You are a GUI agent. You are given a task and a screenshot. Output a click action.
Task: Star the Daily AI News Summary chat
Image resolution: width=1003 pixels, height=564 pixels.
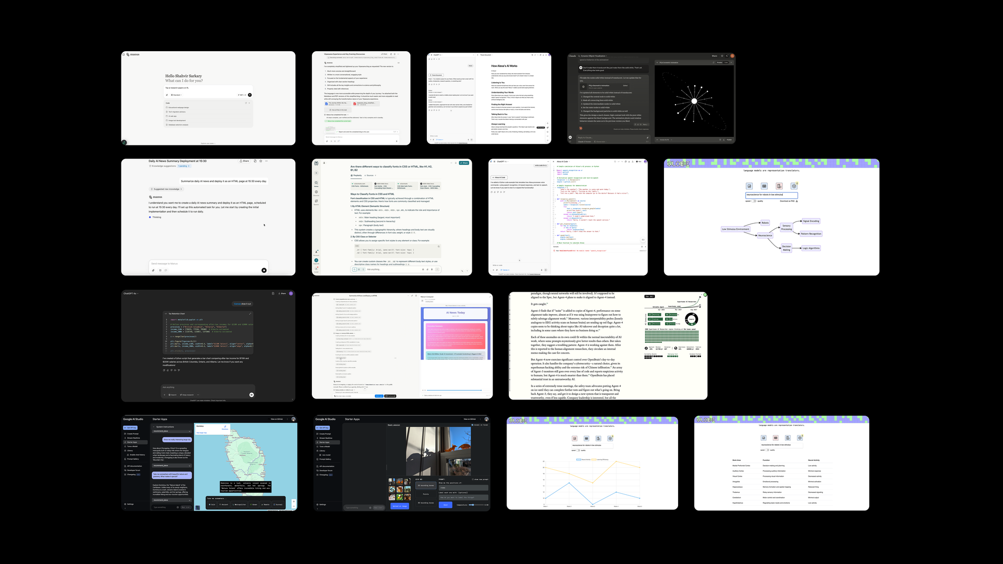pos(261,161)
